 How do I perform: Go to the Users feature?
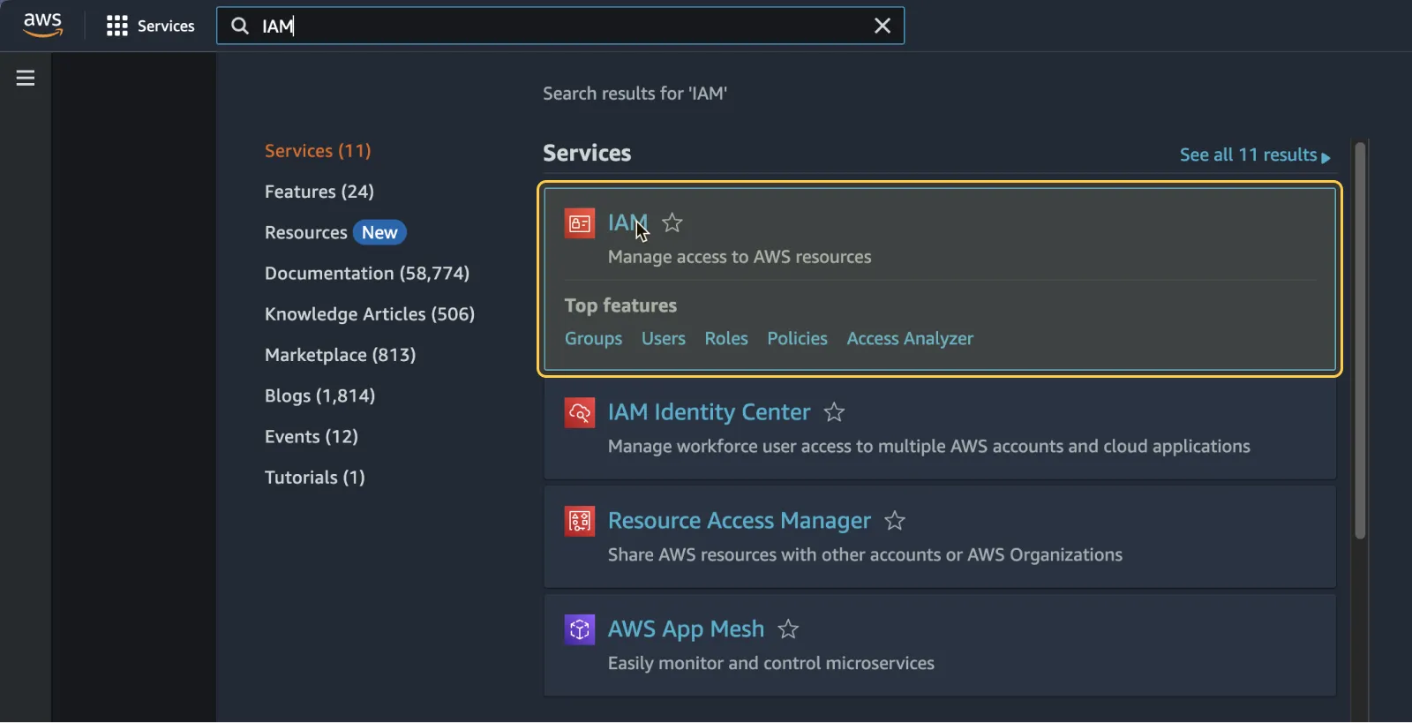coord(664,339)
